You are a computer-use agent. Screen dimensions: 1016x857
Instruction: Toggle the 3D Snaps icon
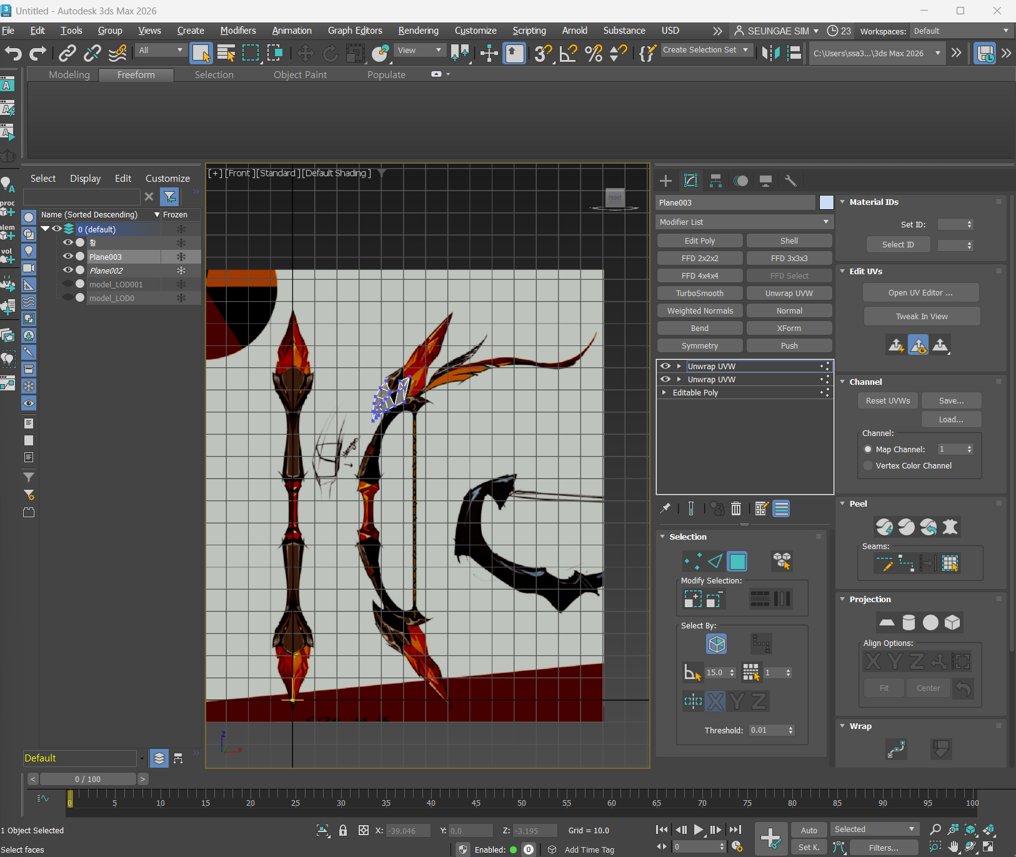pyautogui.click(x=542, y=53)
